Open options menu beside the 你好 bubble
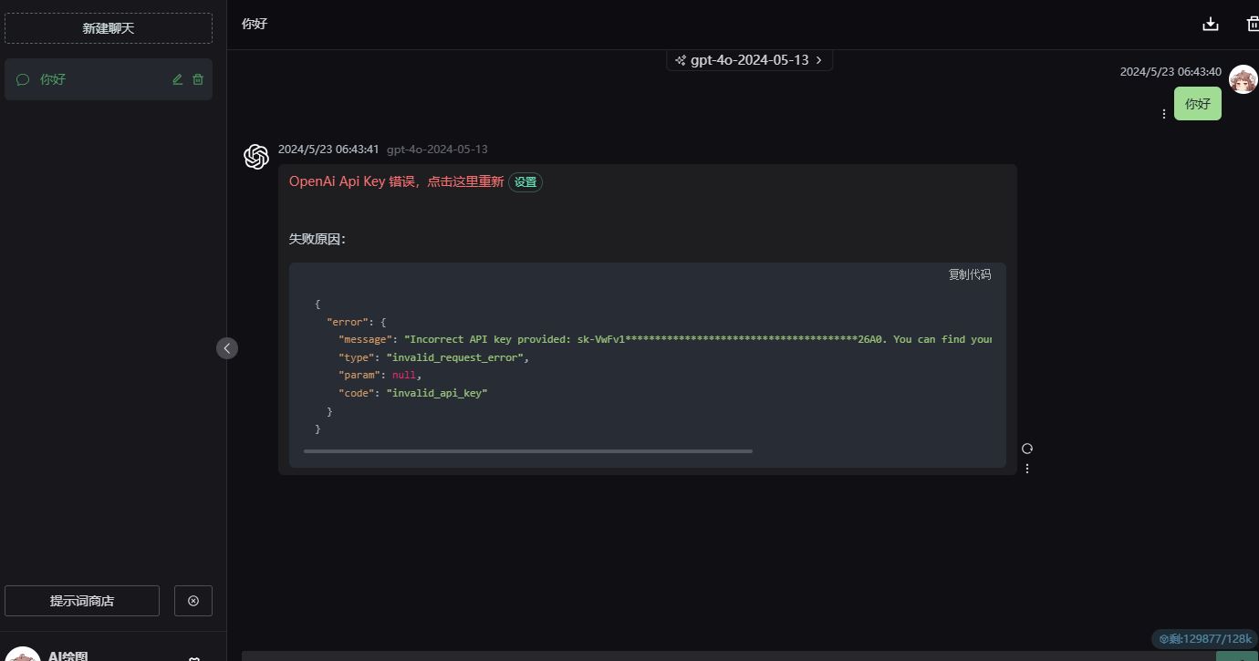Screen dimensions: 1259x661 pos(1163,114)
